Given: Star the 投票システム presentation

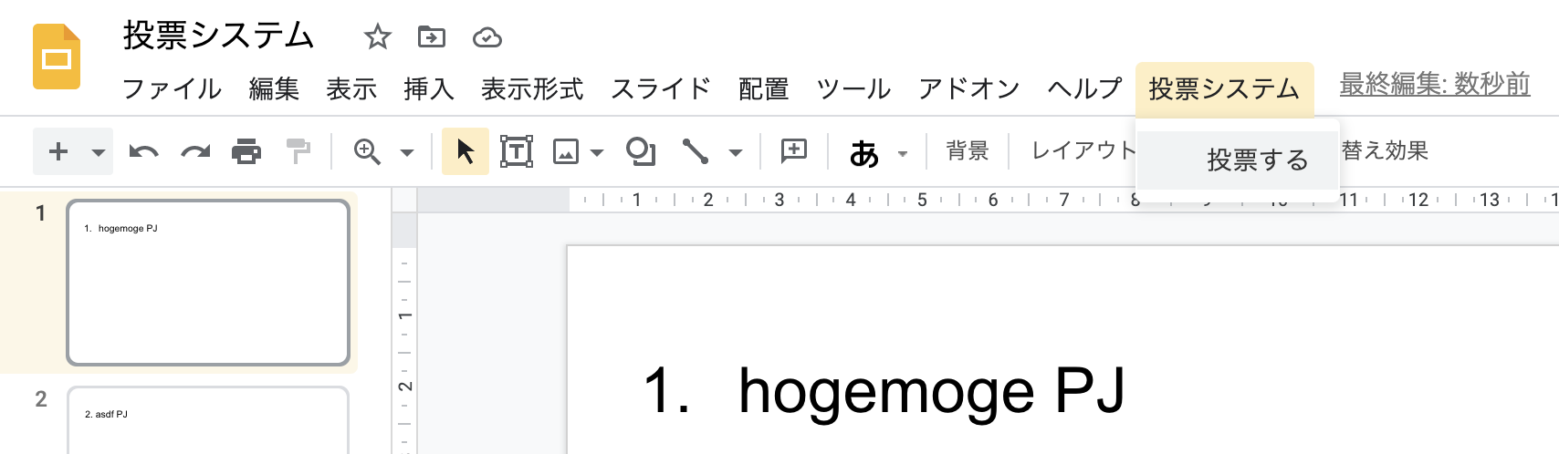Looking at the screenshot, I should click(377, 37).
